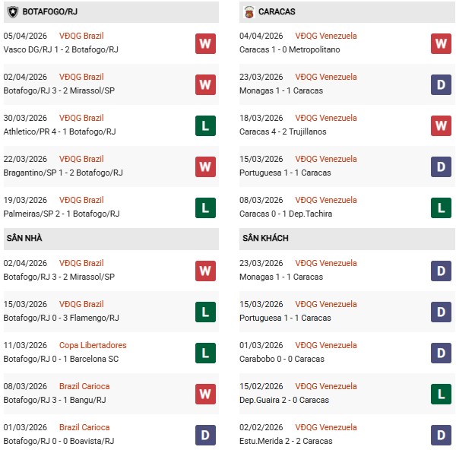This screenshot has width=456, height=450.
Task: Click the Botafogo/RJ team crest icon
Action: point(12,12)
